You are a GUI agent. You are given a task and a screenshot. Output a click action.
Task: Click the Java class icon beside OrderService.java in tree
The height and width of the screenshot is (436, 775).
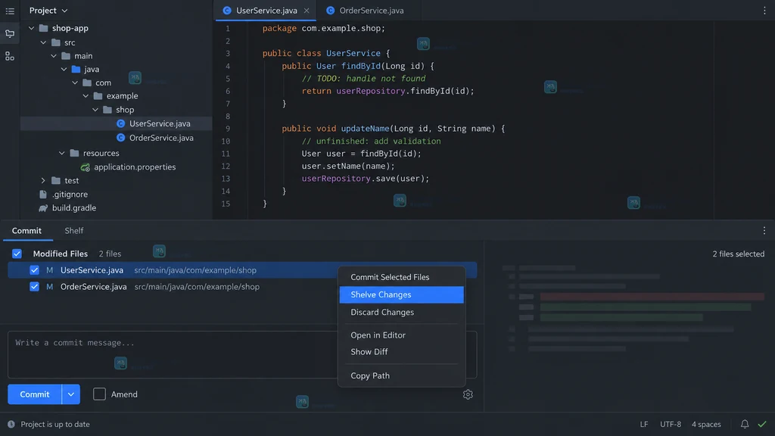click(x=120, y=138)
